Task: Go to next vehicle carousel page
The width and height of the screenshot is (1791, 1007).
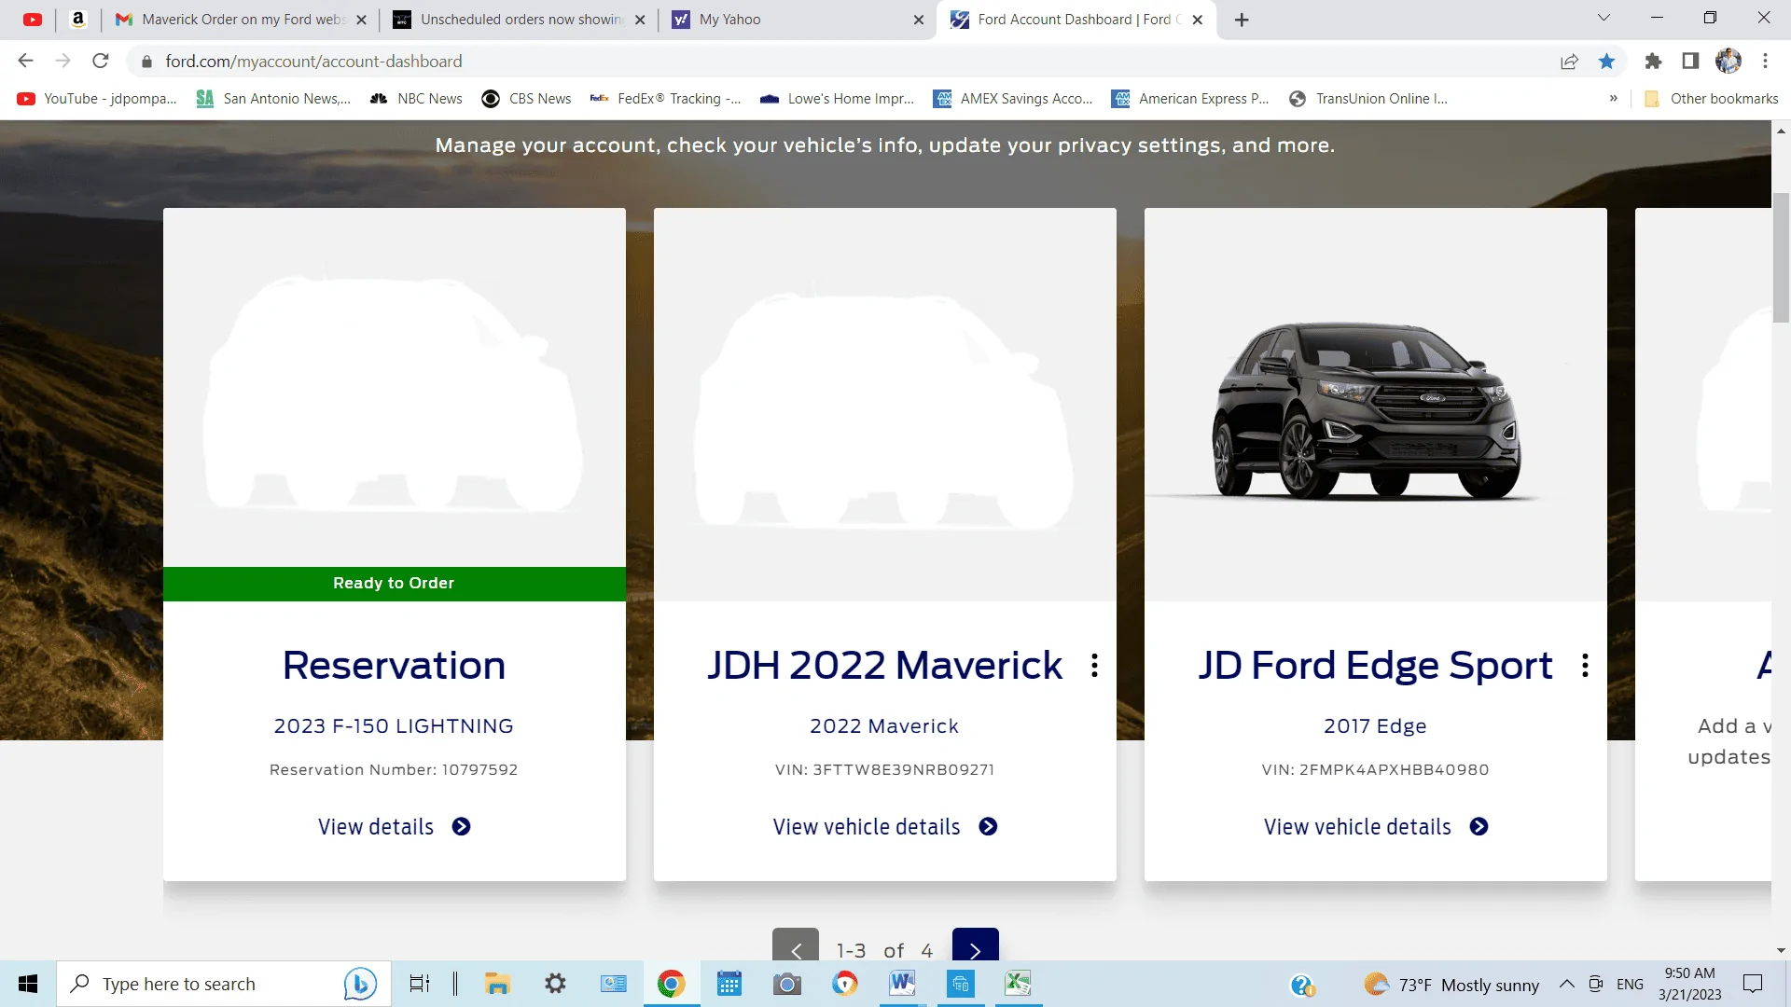Action: pyautogui.click(x=975, y=945)
